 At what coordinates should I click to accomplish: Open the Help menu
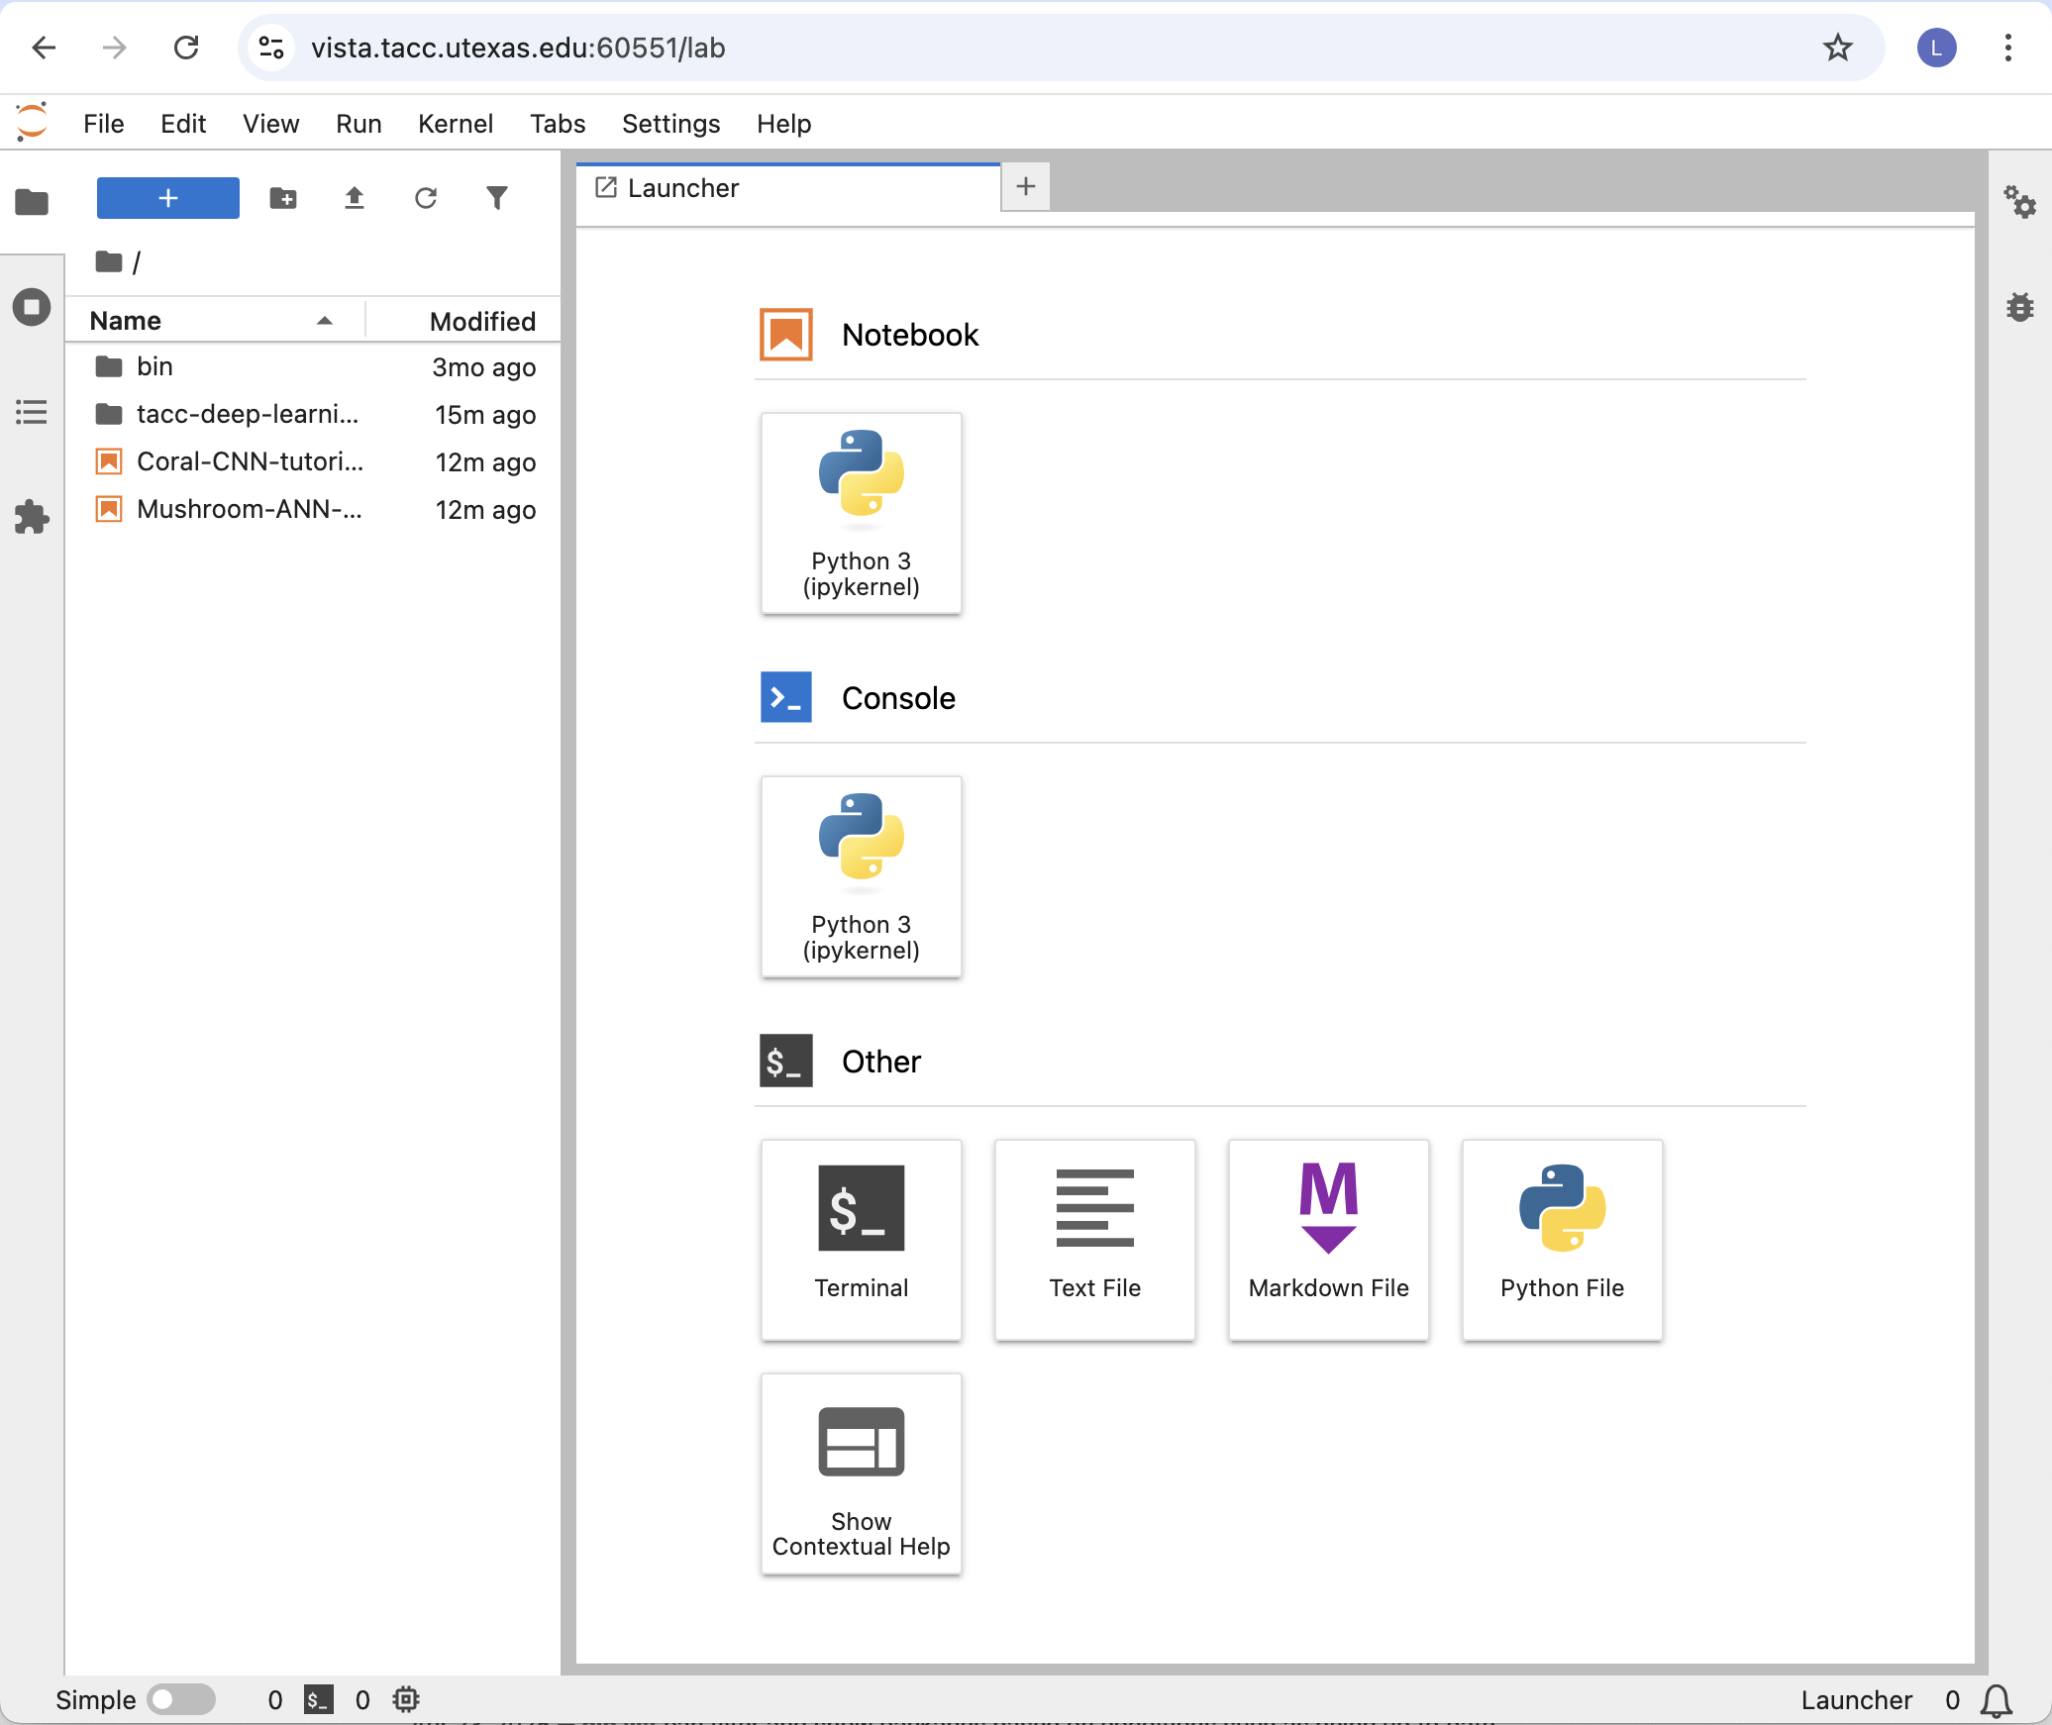point(784,124)
